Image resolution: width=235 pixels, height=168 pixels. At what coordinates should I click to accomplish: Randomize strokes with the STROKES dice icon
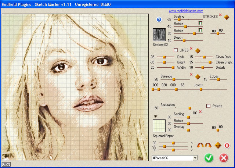pyautogui.click(x=227, y=17)
